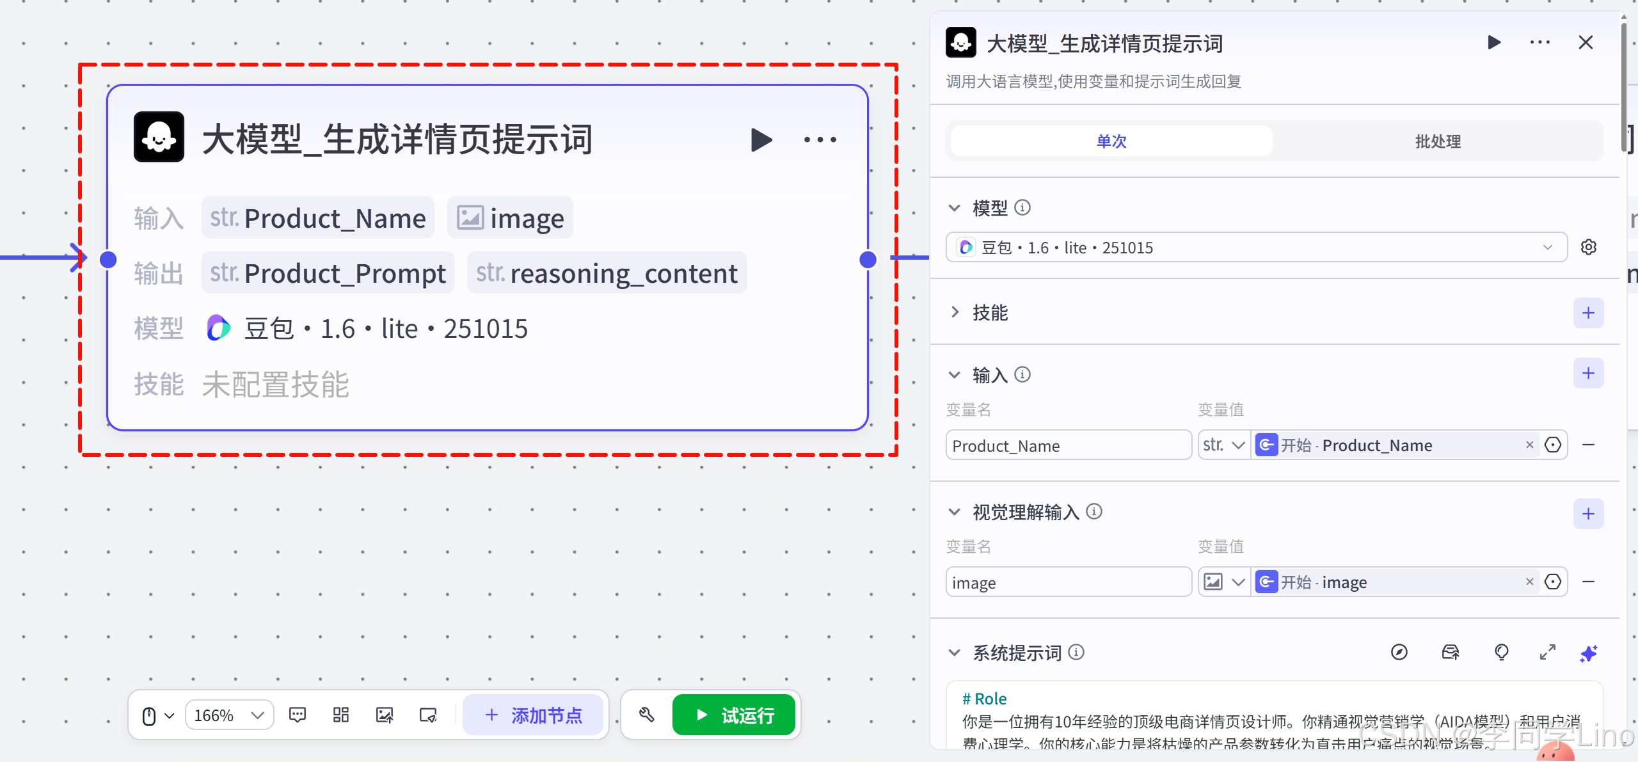Click the lightbulb icon in the system prompt header
1638x762 pixels.
click(1501, 653)
